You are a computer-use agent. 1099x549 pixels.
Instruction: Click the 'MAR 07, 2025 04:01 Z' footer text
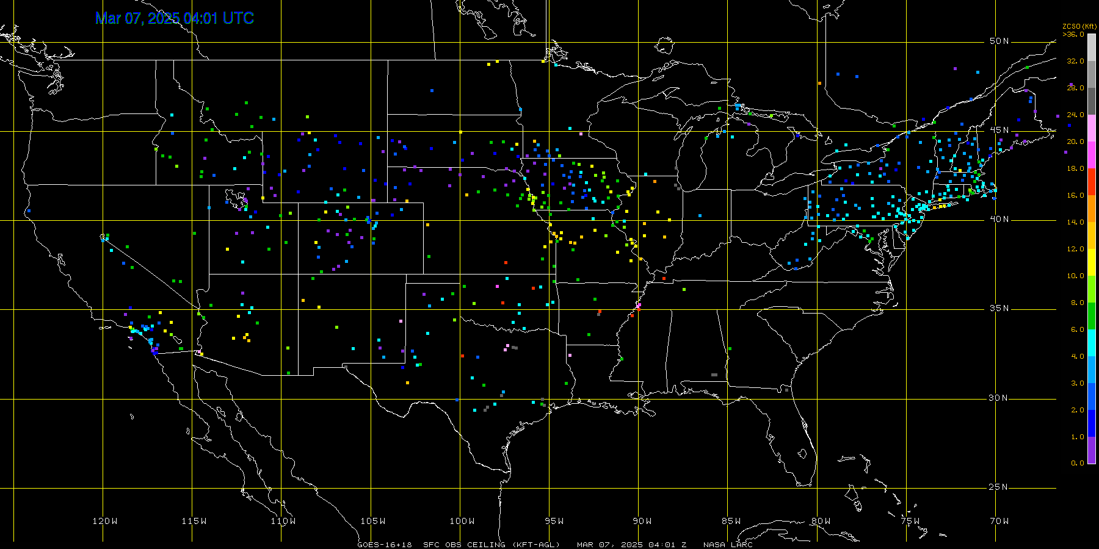[632, 545]
